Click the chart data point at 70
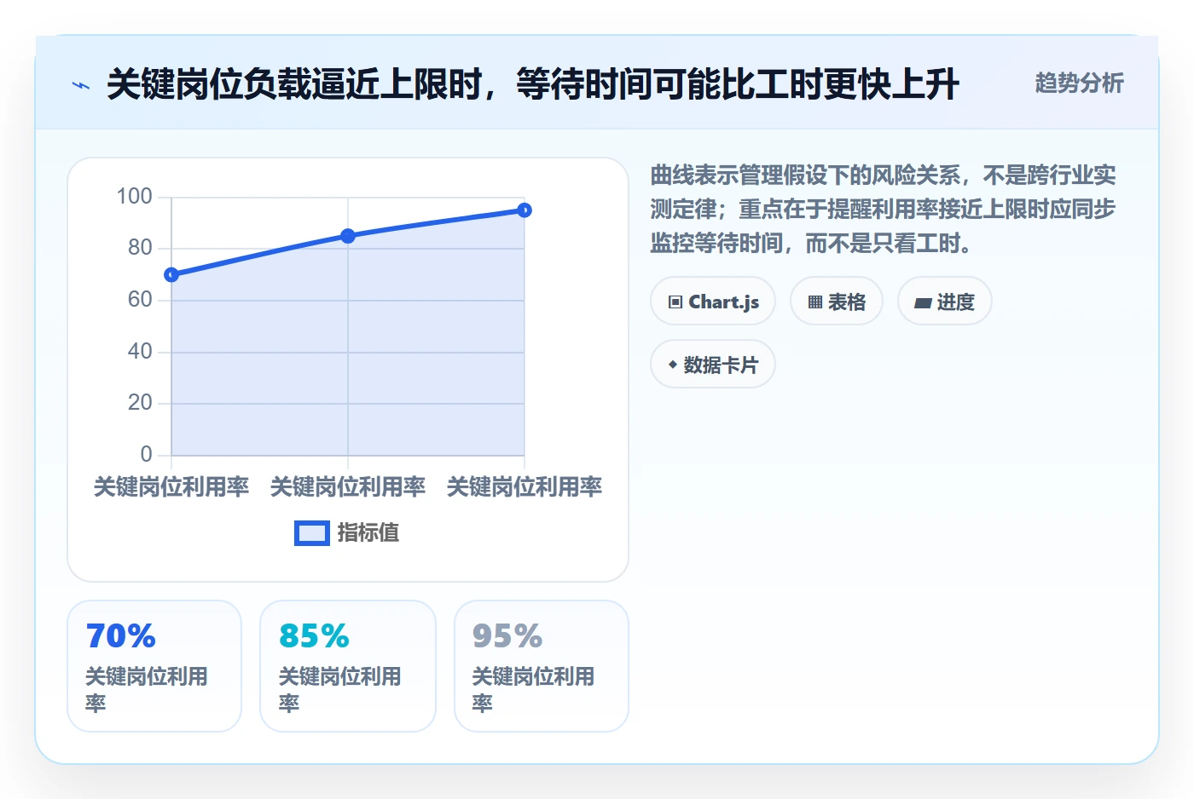Image resolution: width=1194 pixels, height=799 pixels. point(171,274)
